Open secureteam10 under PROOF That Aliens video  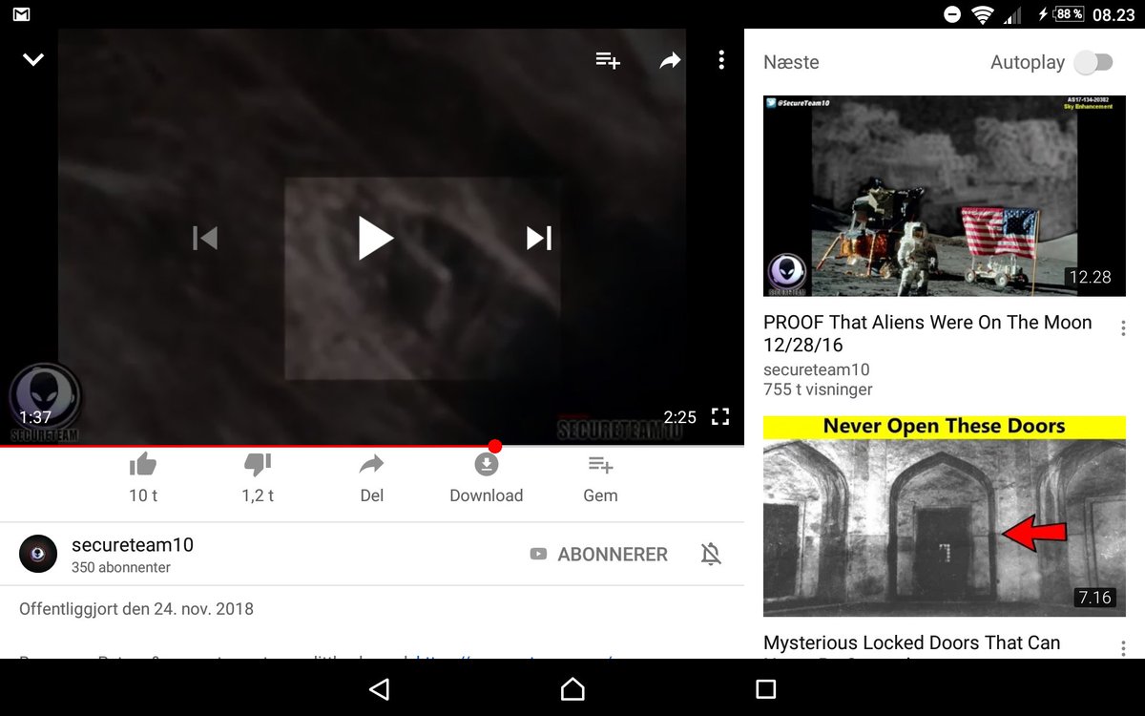click(x=817, y=369)
